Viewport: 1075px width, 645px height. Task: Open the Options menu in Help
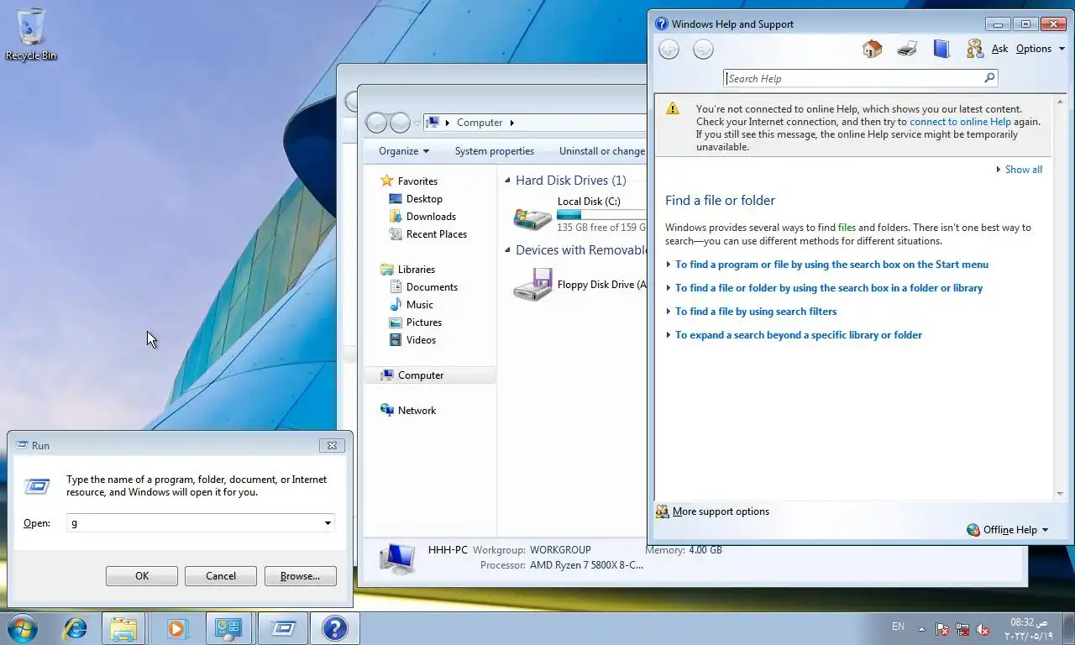click(1040, 49)
